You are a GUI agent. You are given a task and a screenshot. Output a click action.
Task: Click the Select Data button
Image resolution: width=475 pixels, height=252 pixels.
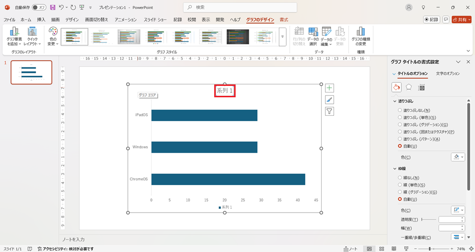click(313, 36)
